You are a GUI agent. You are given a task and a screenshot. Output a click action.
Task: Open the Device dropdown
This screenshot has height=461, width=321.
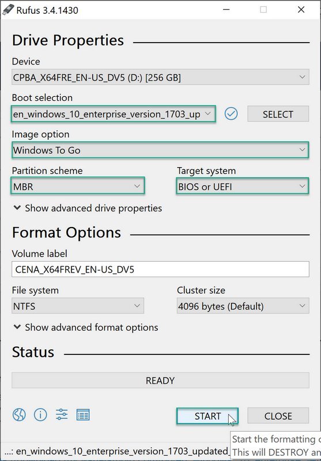pos(160,77)
